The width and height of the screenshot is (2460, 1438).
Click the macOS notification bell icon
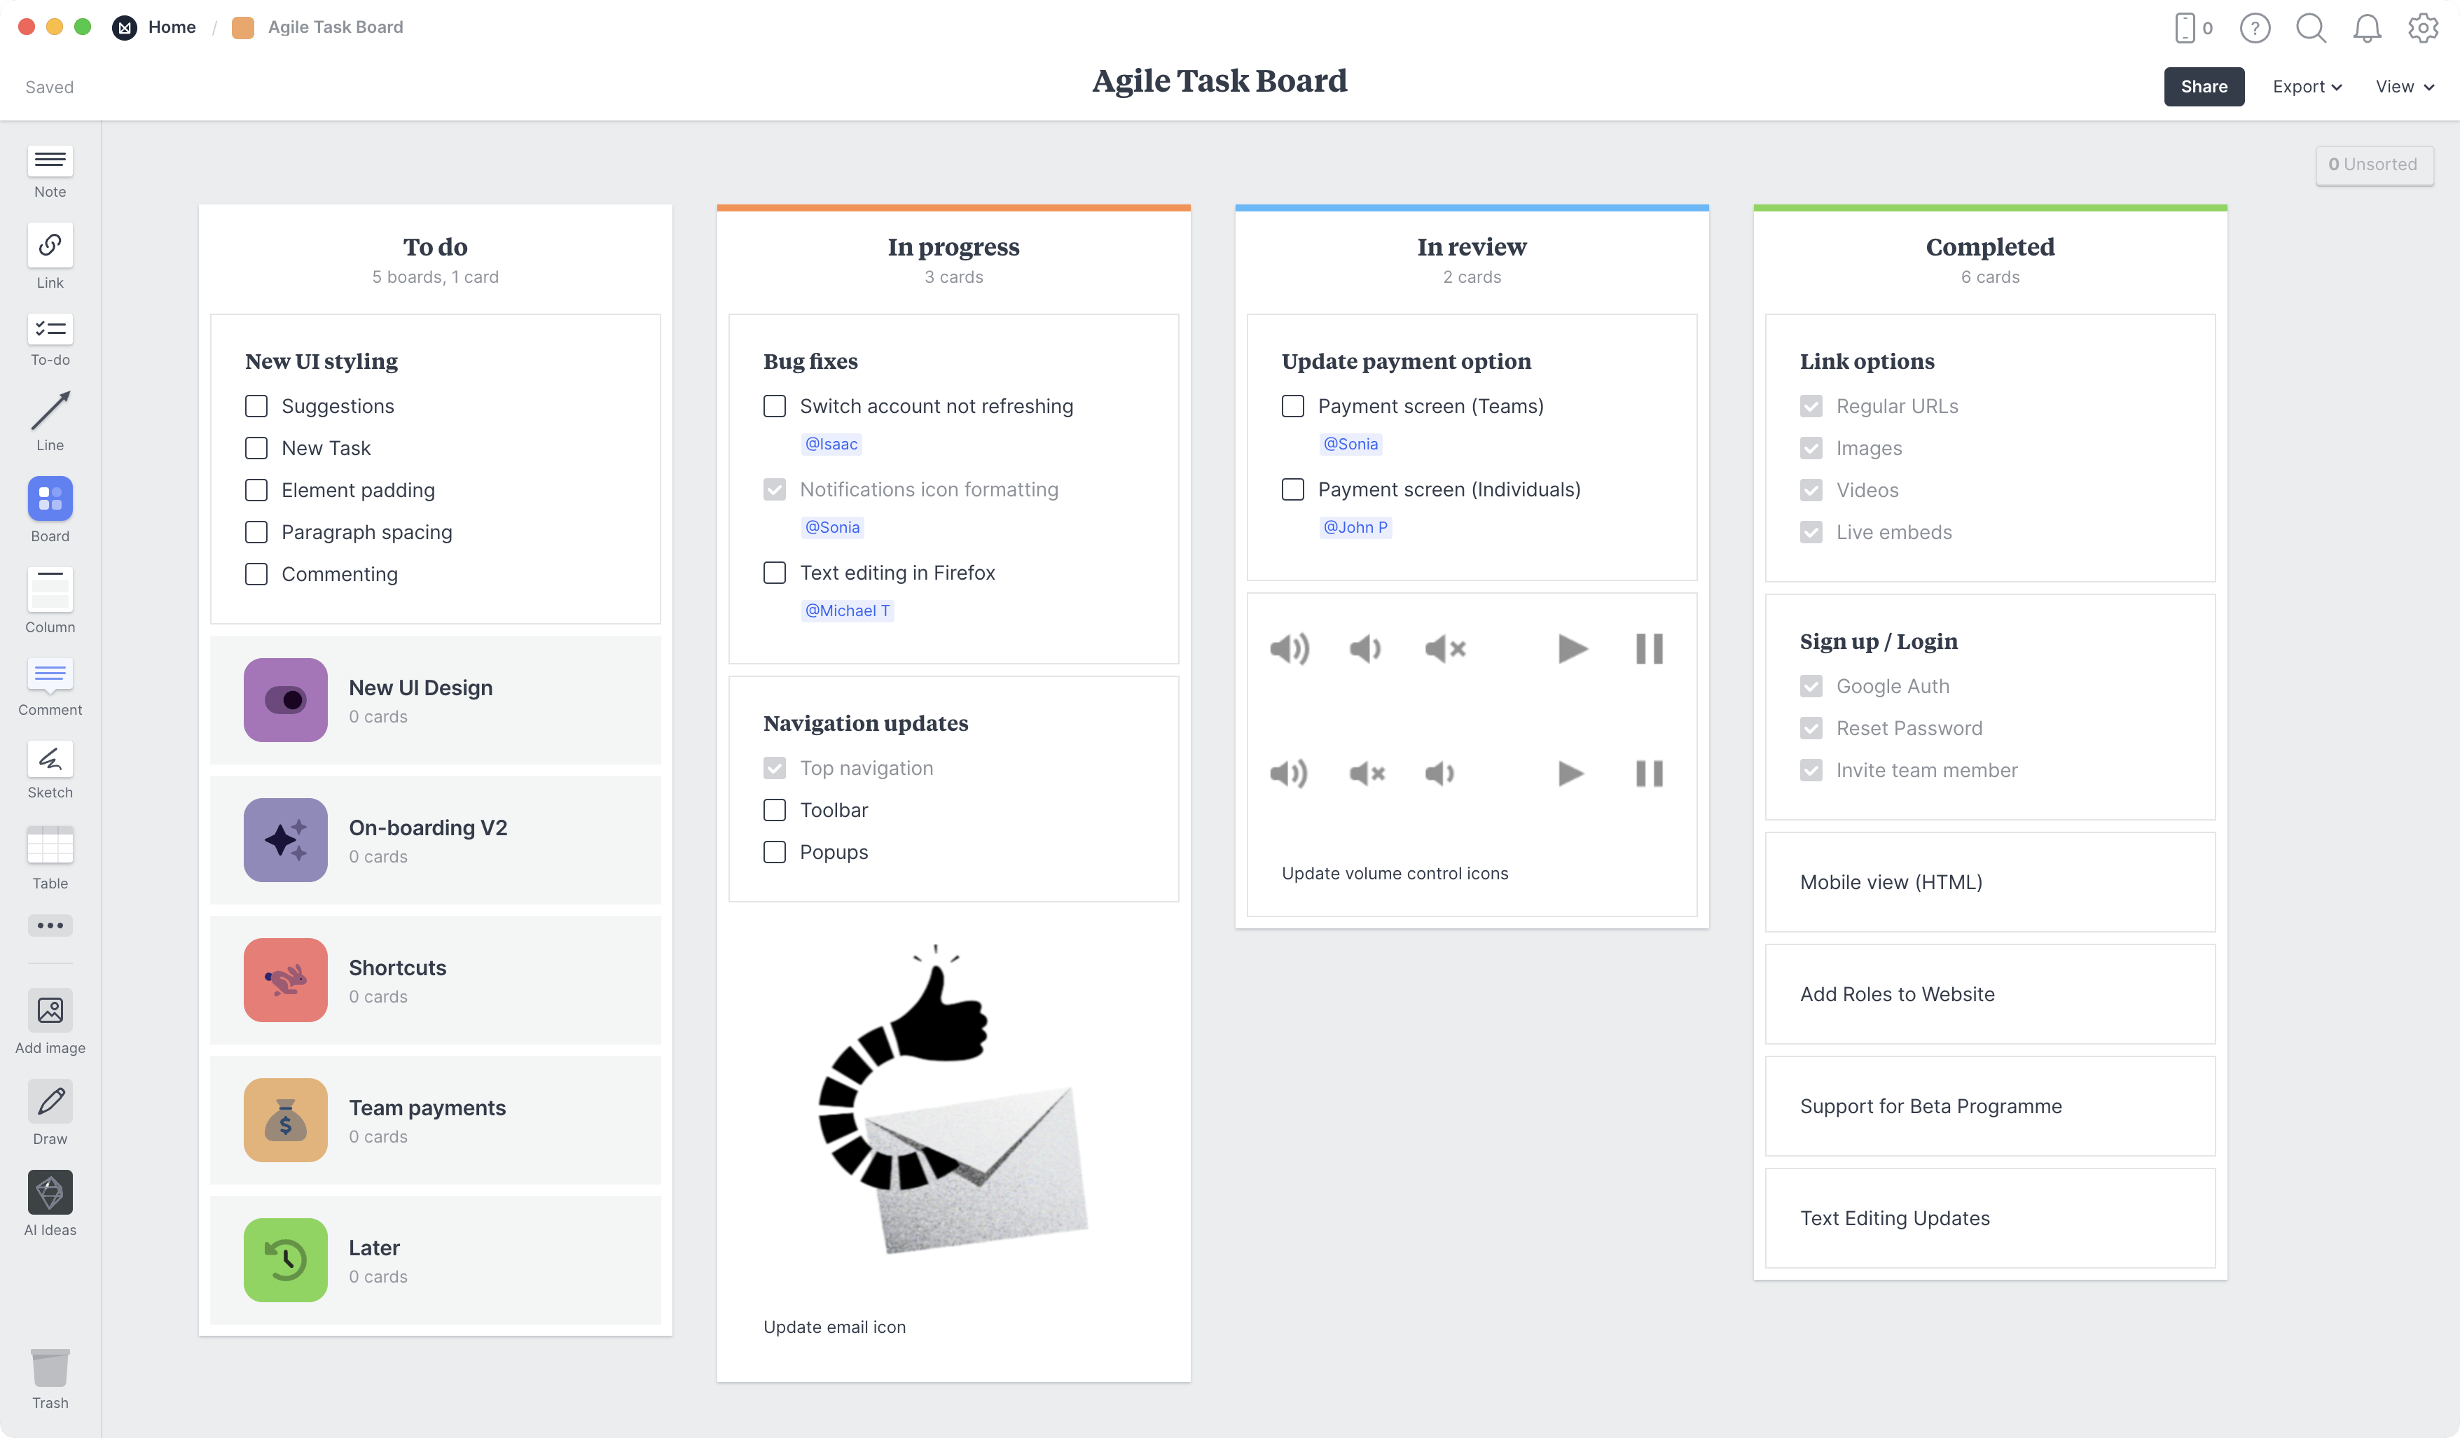[x=2368, y=26]
